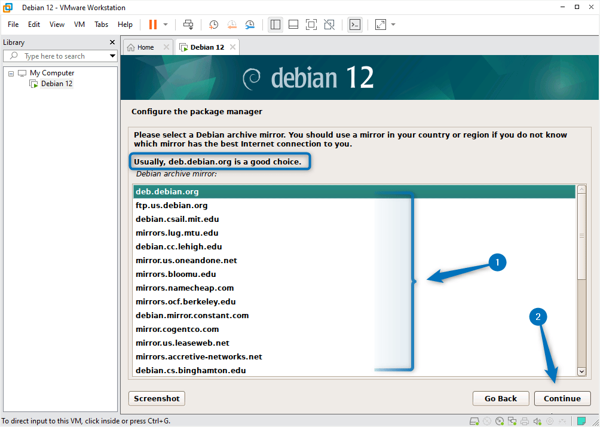Click the Continue button
Screen dimensions: 600x427
tap(561, 398)
